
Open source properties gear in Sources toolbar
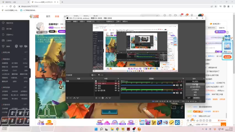(x=103, y=98)
